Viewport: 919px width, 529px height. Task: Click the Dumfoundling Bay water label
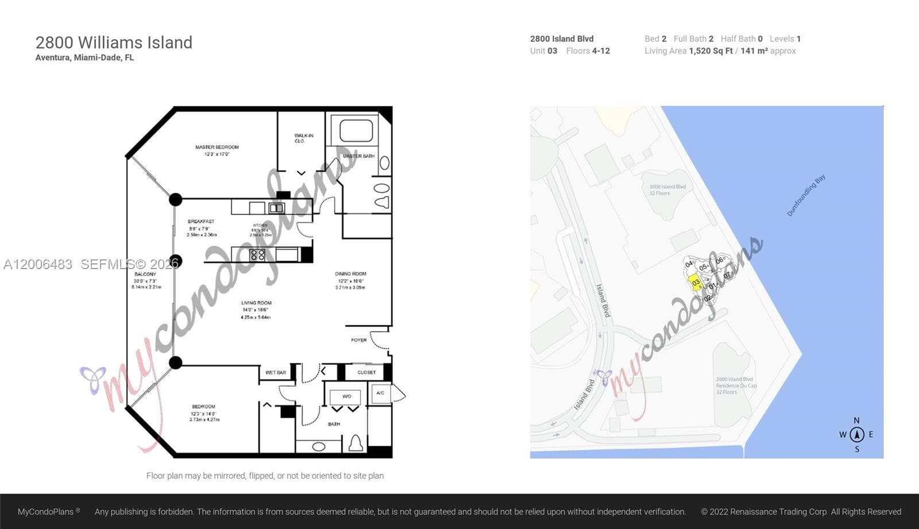806,195
